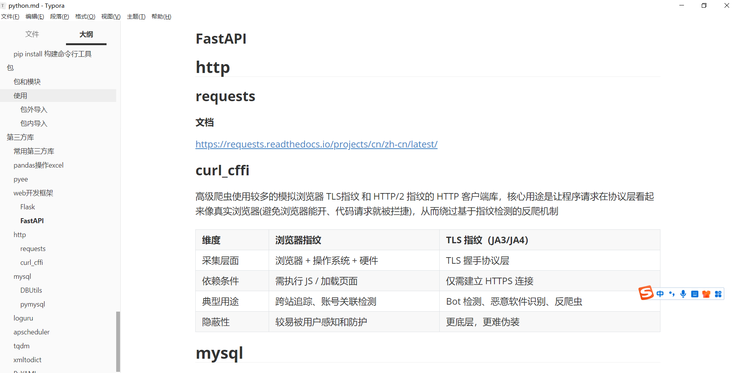Open the 帮助(H) menu

pos(161,17)
